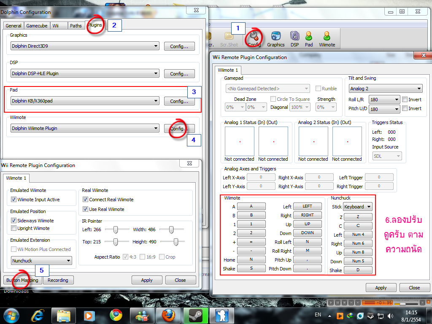Open Nunchuck Stick Keyboard dropdown
Viewport: 432px width, 324px height.
[358, 207]
